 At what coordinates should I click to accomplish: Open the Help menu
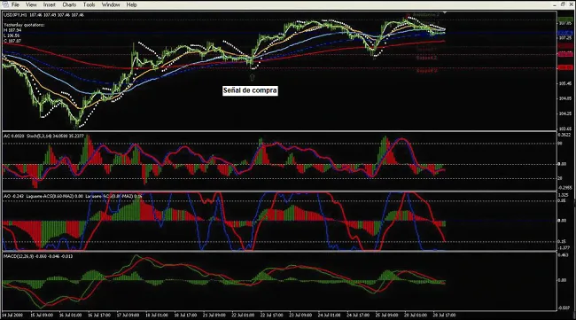131,4
